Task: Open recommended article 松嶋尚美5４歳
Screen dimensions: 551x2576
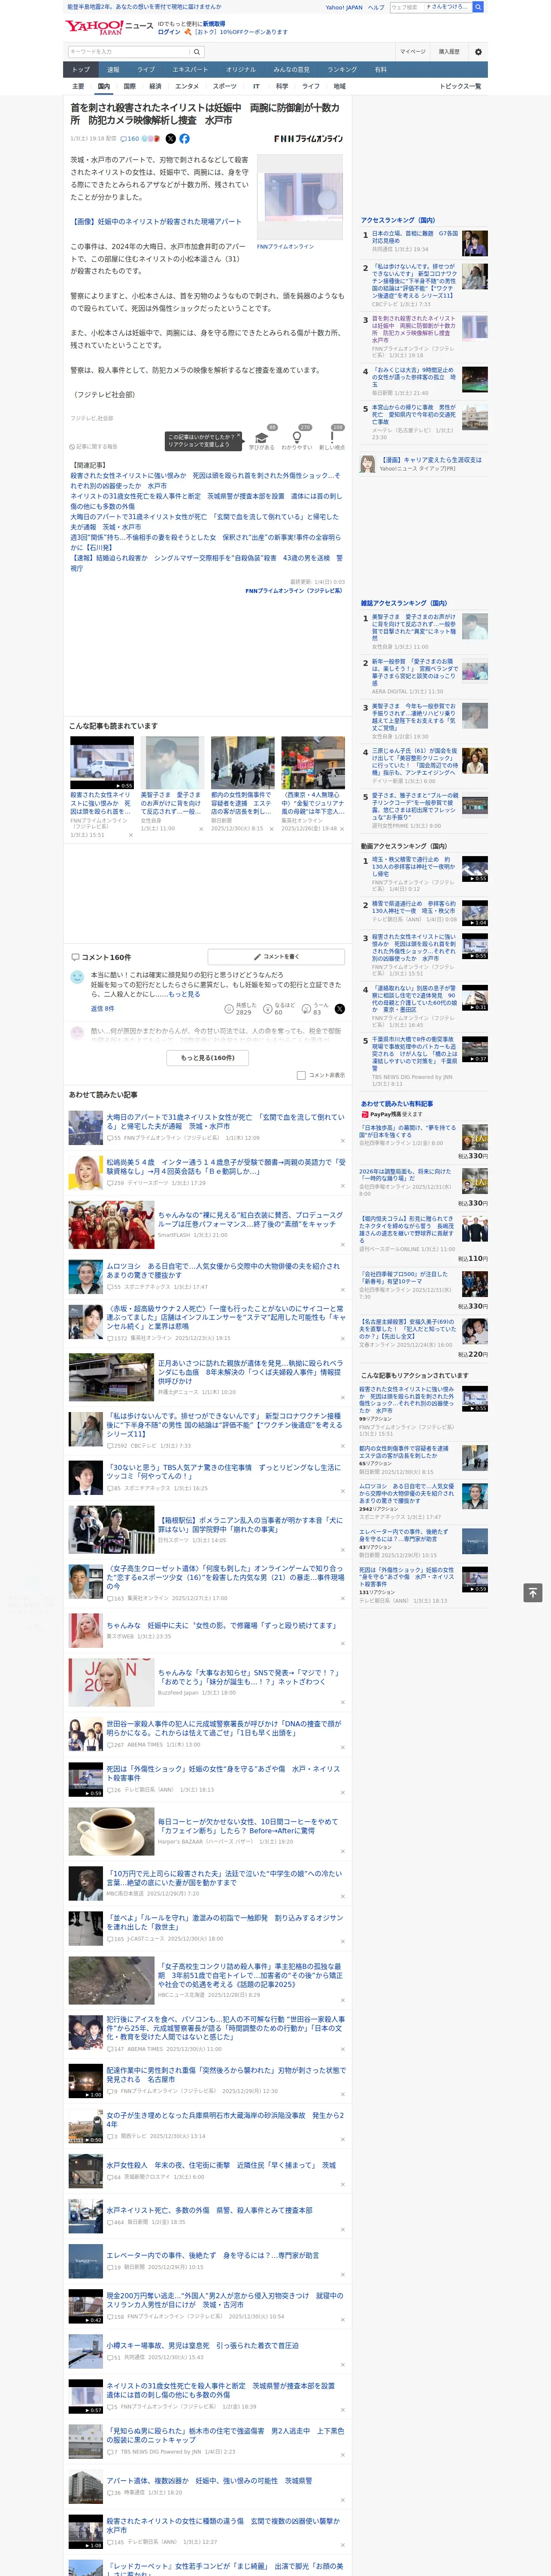Action: [x=226, y=1168]
